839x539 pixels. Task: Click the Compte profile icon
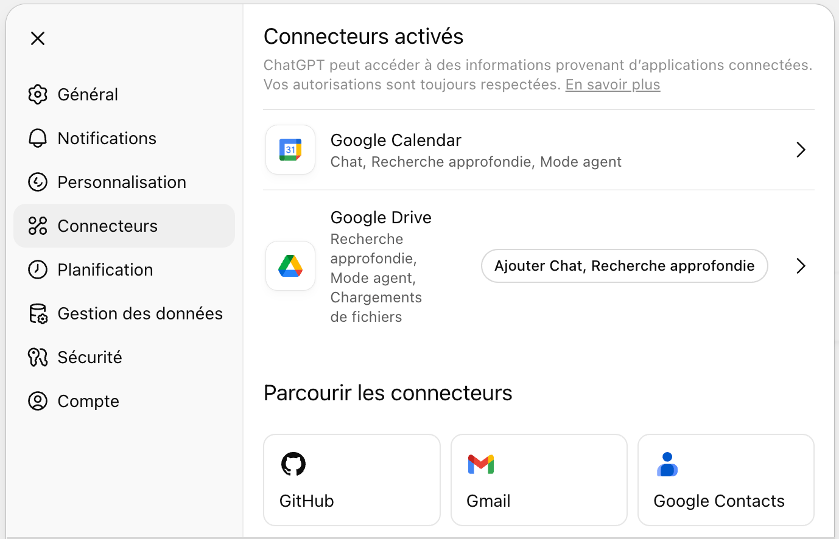(38, 401)
